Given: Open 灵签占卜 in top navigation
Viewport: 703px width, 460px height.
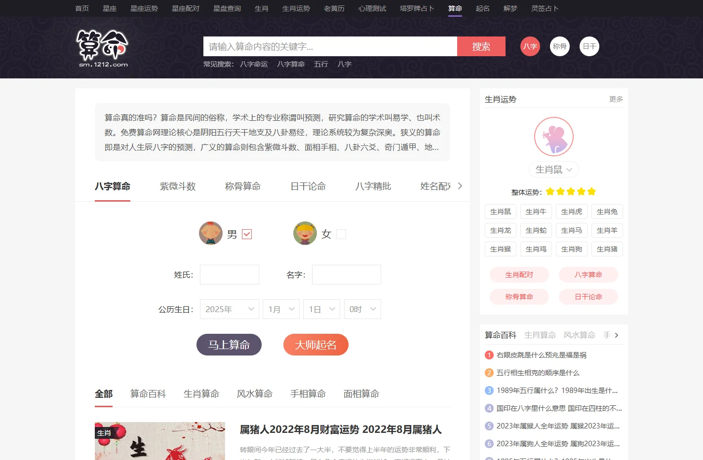Looking at the screenshot, I should pyautogui.click(x=545, y=8).
